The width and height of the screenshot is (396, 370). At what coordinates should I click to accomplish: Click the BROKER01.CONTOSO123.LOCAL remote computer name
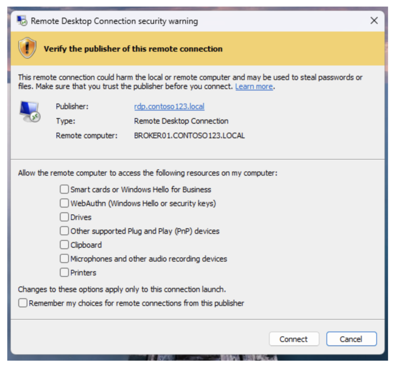(189, 135)
